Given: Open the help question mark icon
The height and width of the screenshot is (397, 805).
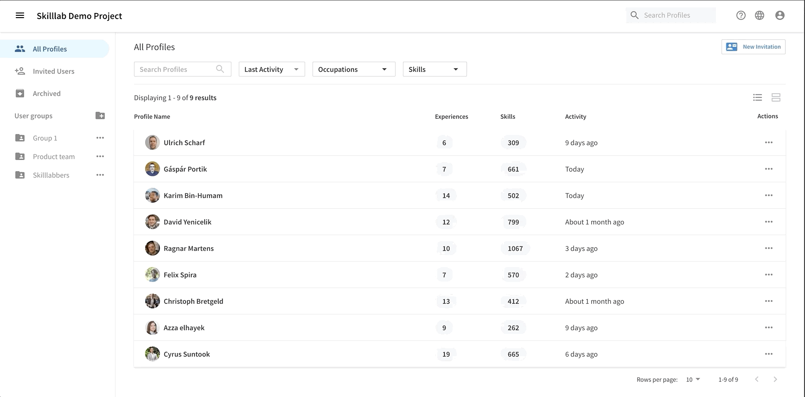Looking at the screenshot, I should click(741, 15).
